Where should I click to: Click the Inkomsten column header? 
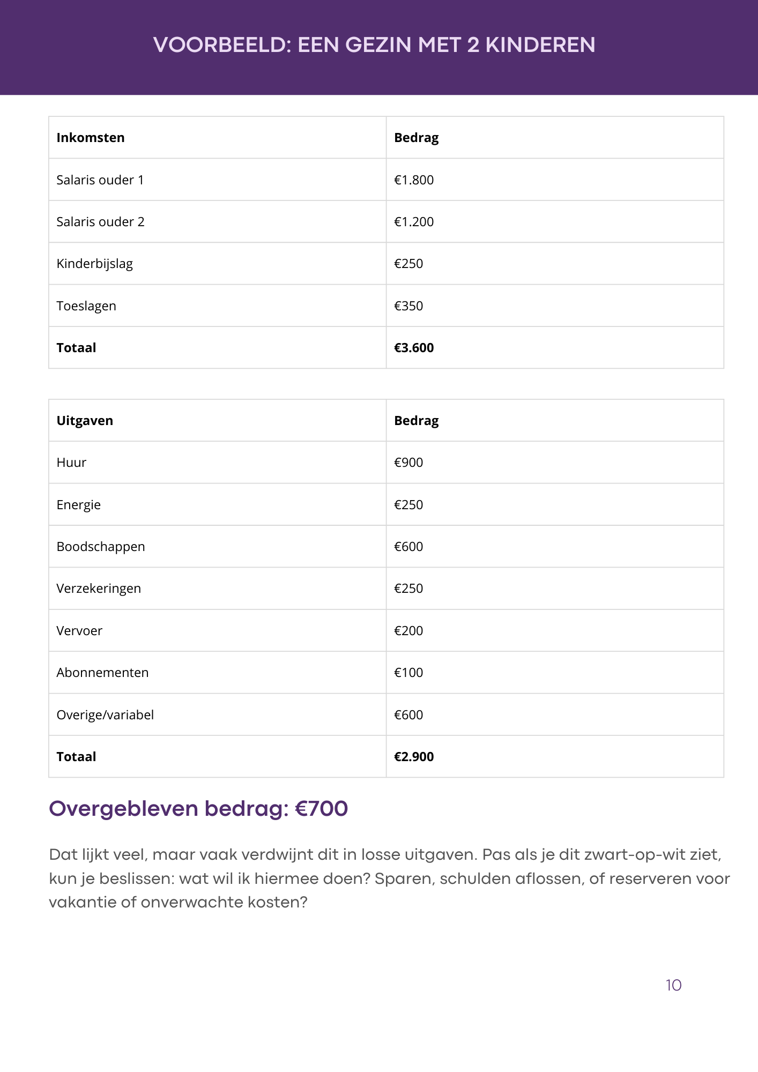[x=91, y=138]
